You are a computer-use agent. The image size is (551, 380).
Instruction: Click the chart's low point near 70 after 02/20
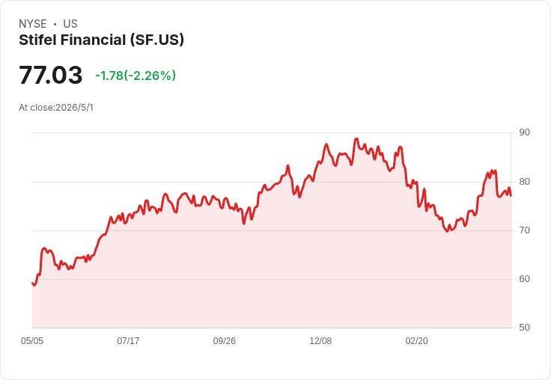(448, 231)
